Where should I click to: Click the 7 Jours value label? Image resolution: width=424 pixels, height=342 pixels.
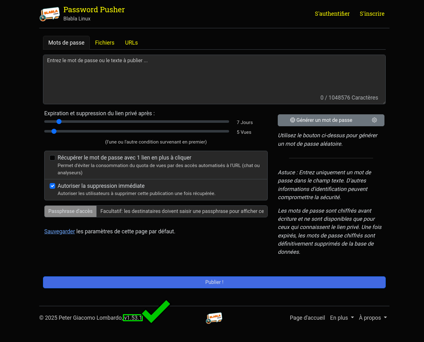tap(245, 122)
